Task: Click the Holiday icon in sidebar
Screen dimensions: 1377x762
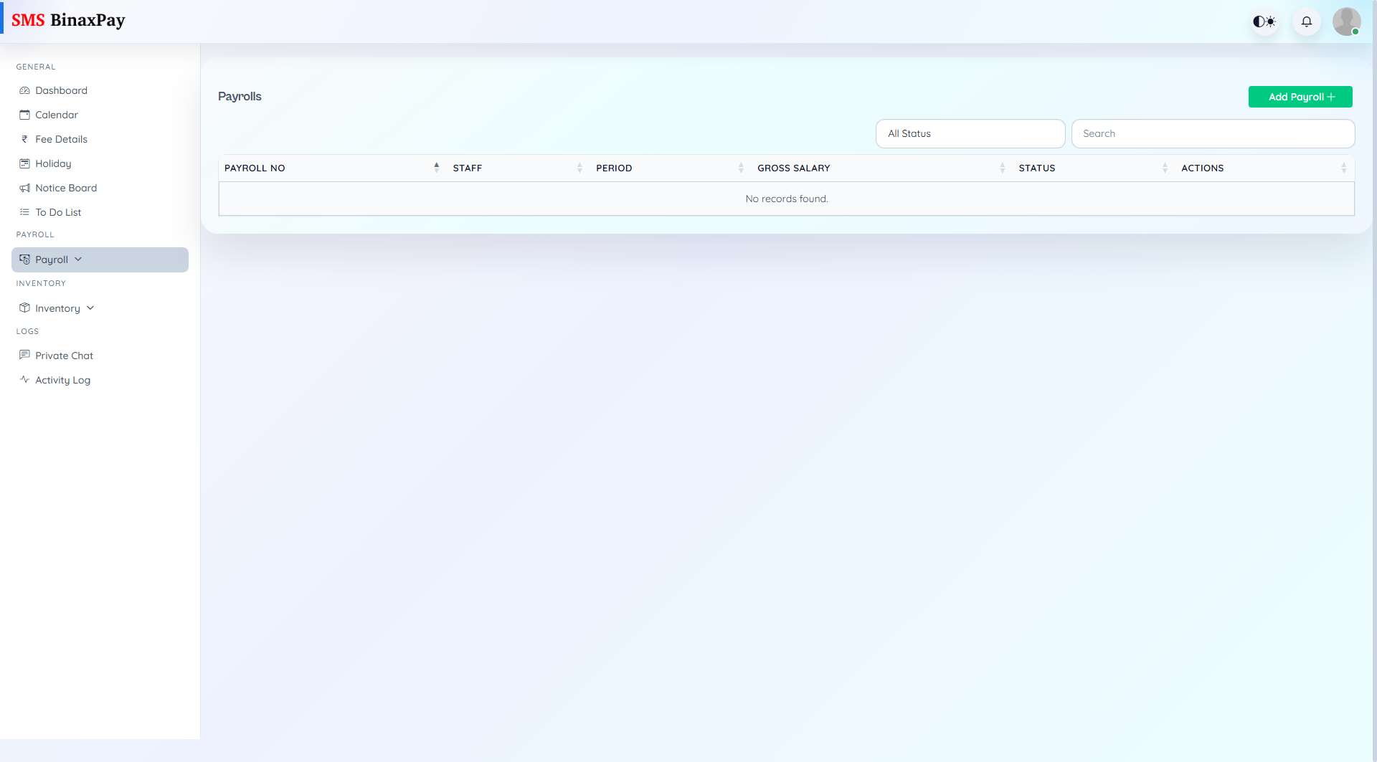Action: coord(24,163)
